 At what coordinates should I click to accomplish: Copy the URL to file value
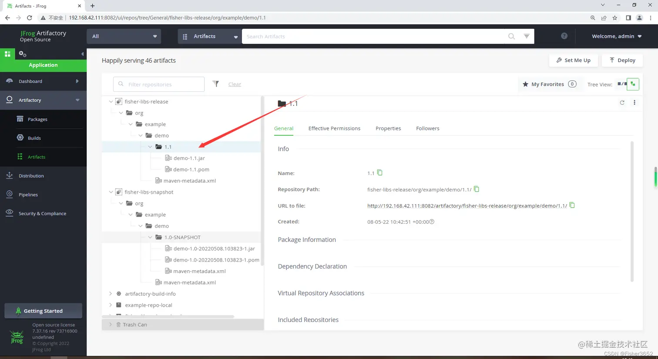tap(572, 205)
